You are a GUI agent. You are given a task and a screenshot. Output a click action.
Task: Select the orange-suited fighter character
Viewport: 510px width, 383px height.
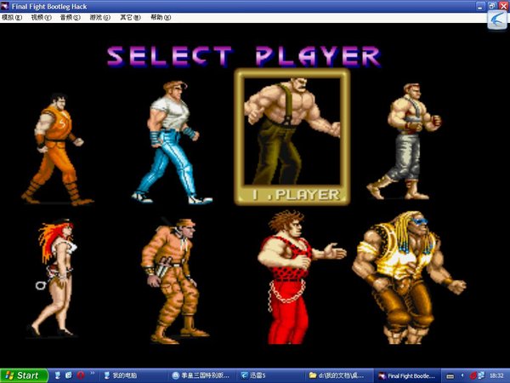pyautogui.click(x=57, y=149)
